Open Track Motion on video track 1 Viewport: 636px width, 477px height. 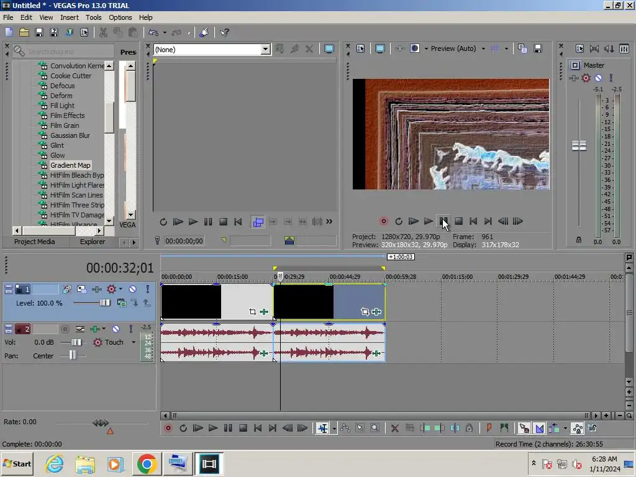81,289
